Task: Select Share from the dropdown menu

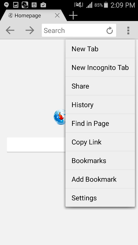Action: pos(100,86)
